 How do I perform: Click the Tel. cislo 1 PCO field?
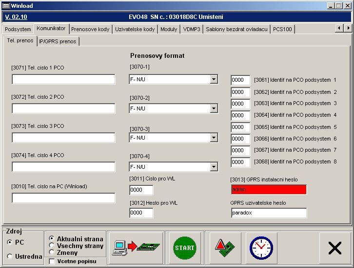(x=63, y=79)
